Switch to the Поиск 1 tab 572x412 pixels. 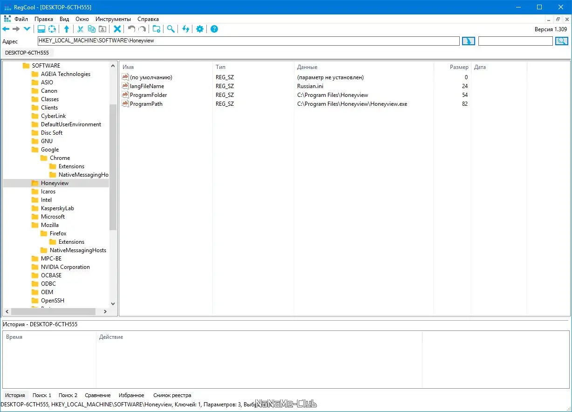point(42,395)
